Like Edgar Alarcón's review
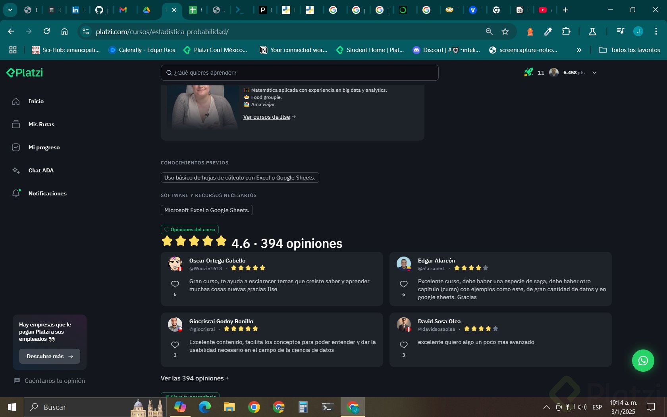 [404, 284]
